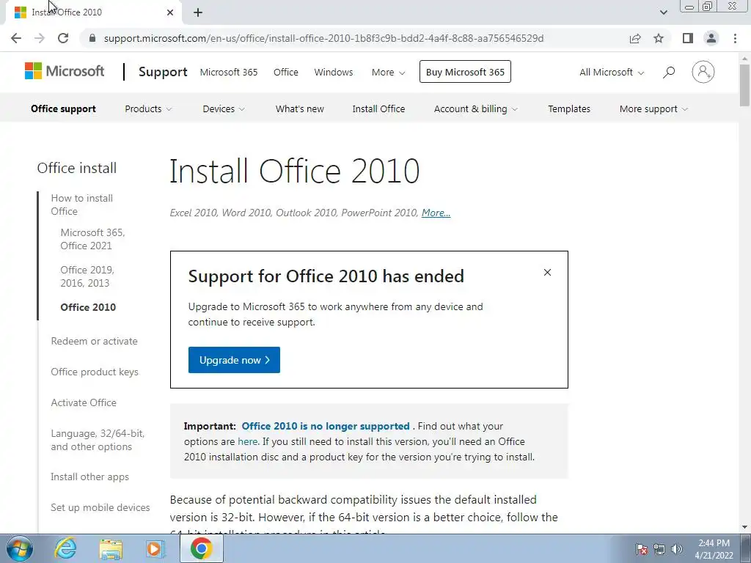The width and height of the screenshot is (751, 563).
Task: Open the Windows nav item
Action: 334,73
